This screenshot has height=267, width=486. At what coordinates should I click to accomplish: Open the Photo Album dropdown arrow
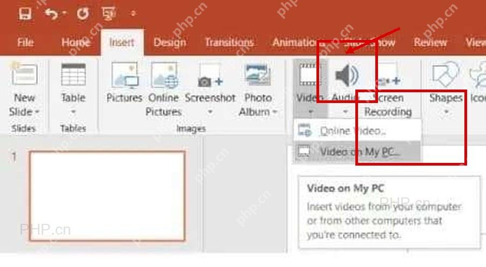click(275, 112)
